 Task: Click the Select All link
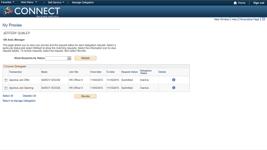click(8, 96)
